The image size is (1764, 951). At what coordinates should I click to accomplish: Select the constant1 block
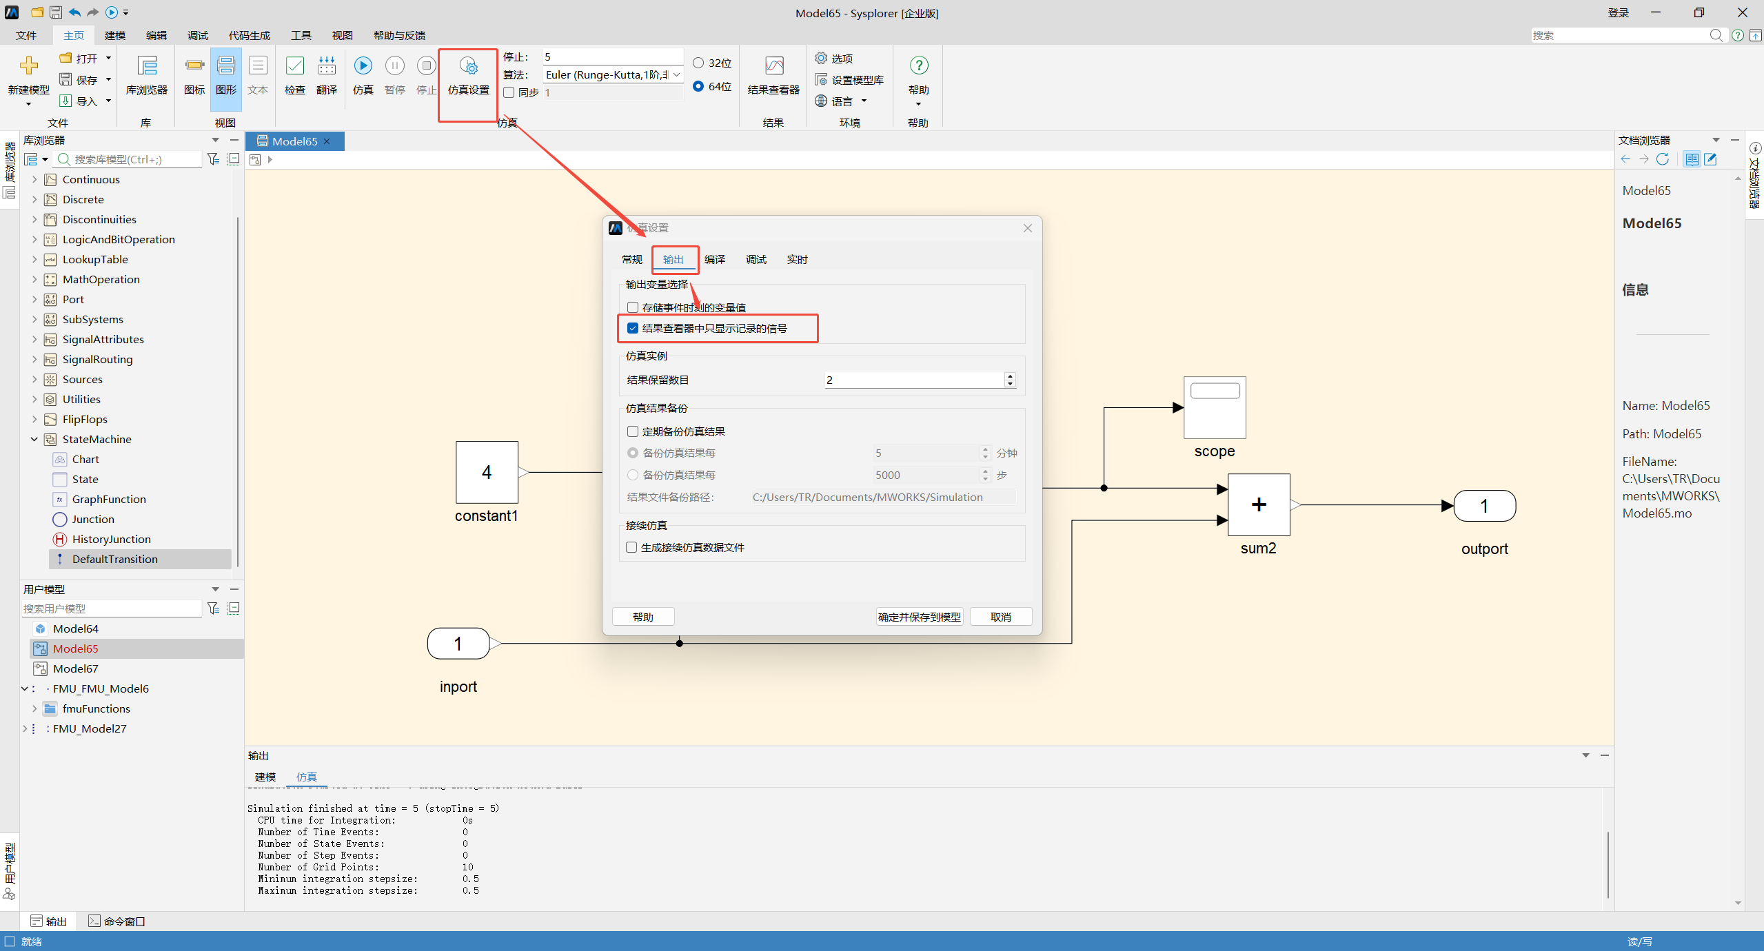[x=487, y=472]
